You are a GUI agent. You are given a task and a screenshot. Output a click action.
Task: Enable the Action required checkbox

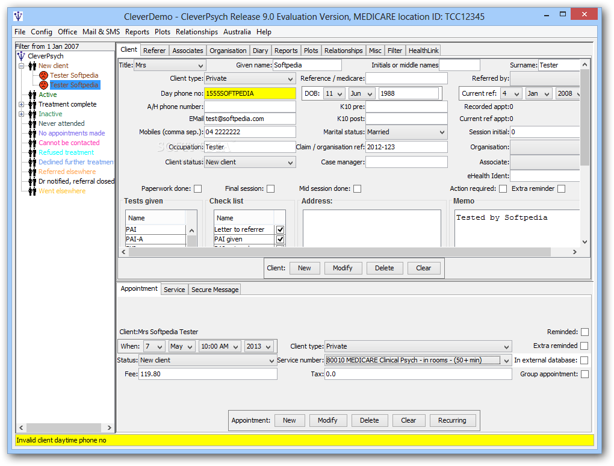tap(503, 189)
